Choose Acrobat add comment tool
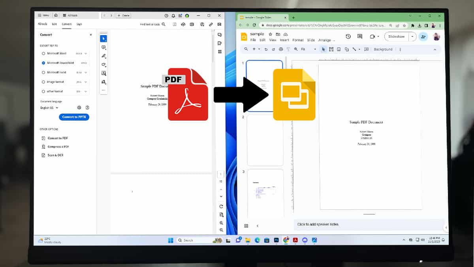Image resolution: width=474 pixels, height=267 pixels. point(103,47)
